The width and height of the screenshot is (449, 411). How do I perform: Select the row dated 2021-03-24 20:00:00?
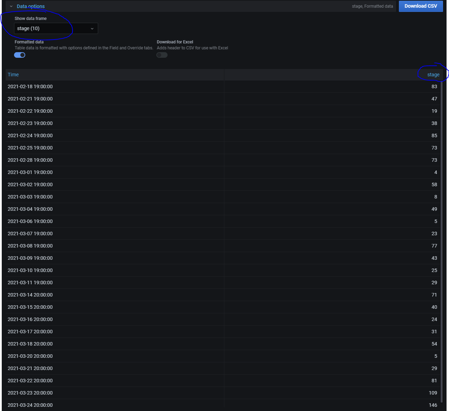click(x=140, y=405)
